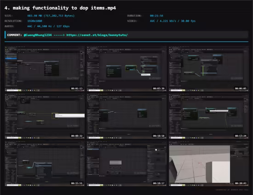Select the audio info 'AAC / 44,100 Hz'
253x195 pixels.
pyautogui.click(x=40, y=26)
